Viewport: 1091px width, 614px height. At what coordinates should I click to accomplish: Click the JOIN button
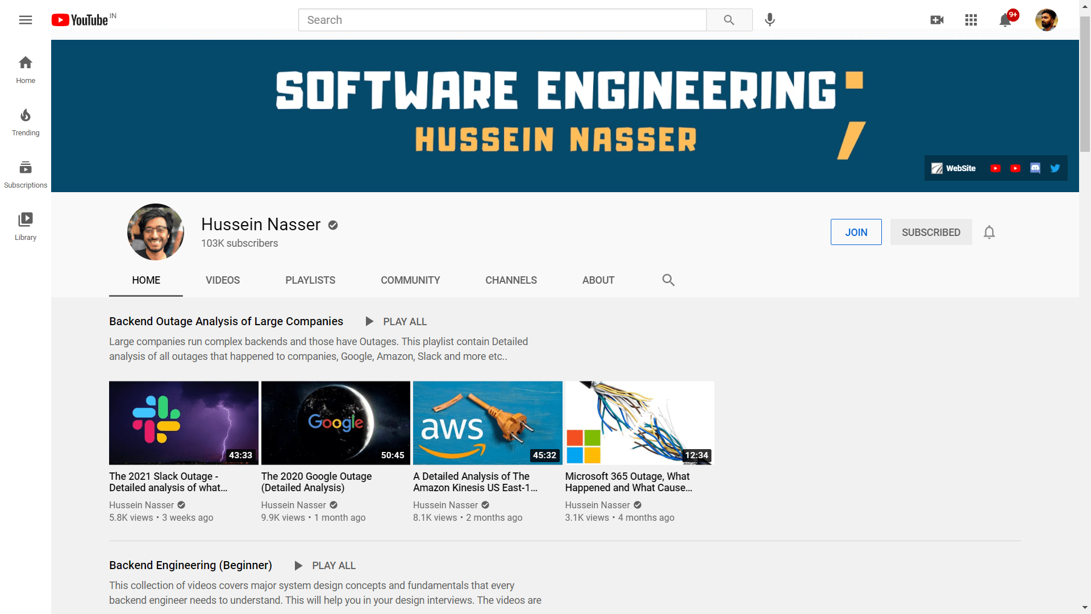click(856, 232)
